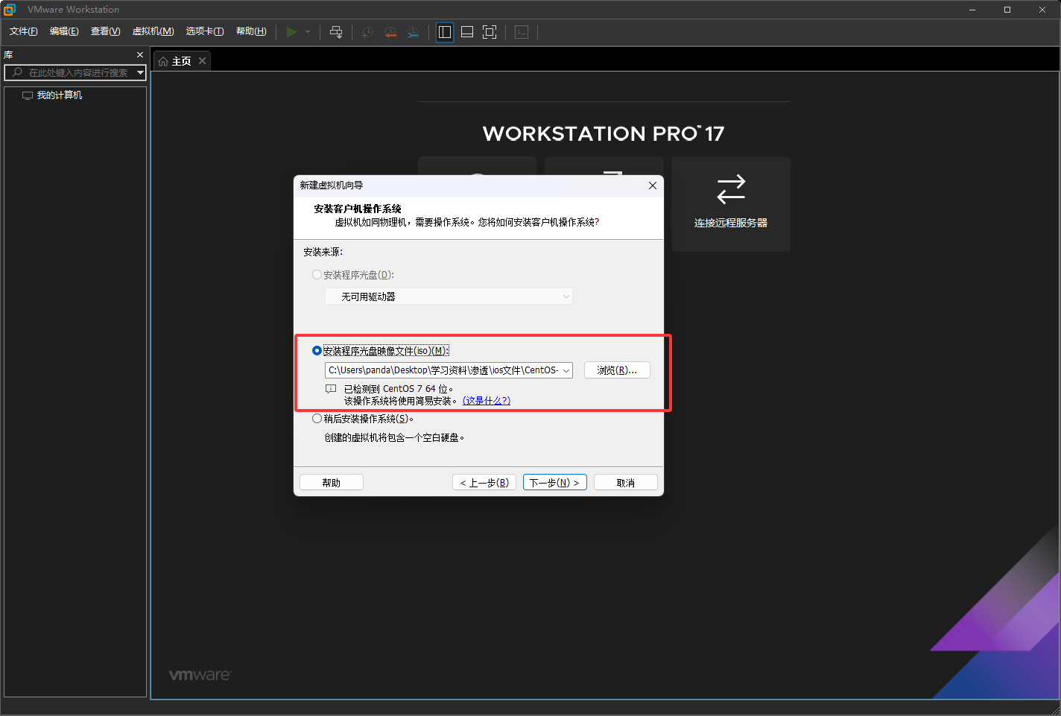Click < 上一步(B) button

coord(484,483)
